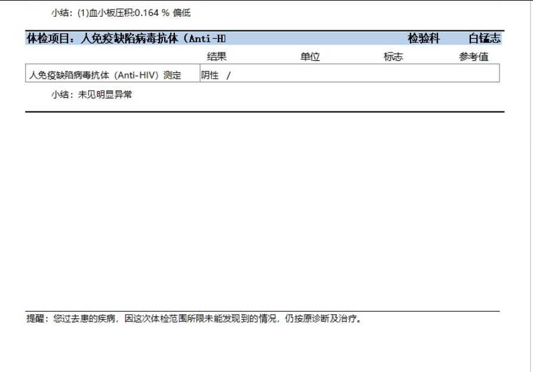Click the "检验科" department label
533x372 pixels.
click(x=424, y=39)
